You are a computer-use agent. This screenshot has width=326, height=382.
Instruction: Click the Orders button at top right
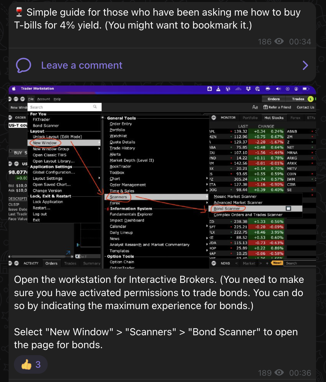click(x=274, y=99)
